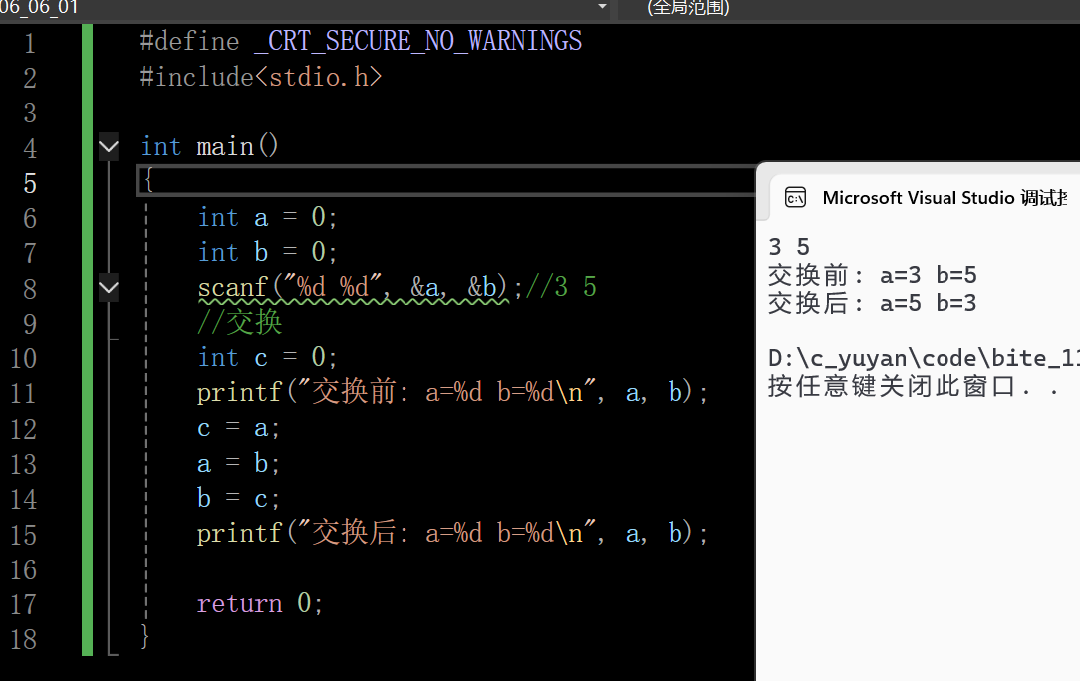Click line number 18
1080x681 pixels.
(24, 640)
